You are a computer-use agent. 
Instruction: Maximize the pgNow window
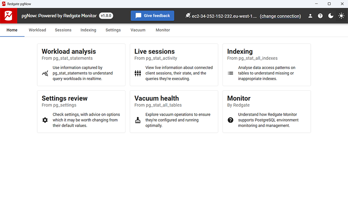(329, 4)
